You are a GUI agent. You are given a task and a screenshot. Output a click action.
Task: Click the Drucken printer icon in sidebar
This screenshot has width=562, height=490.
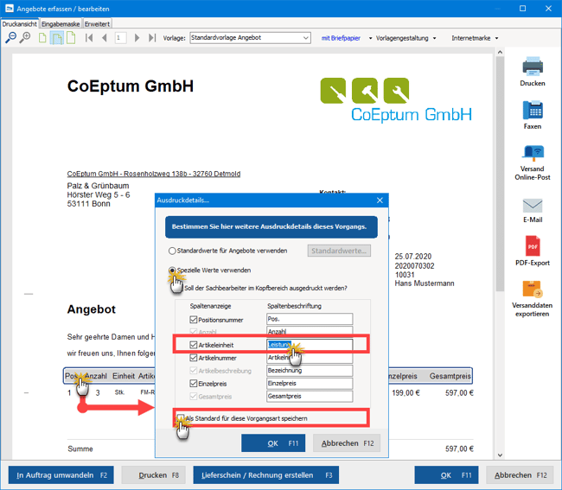click(532, 66)
